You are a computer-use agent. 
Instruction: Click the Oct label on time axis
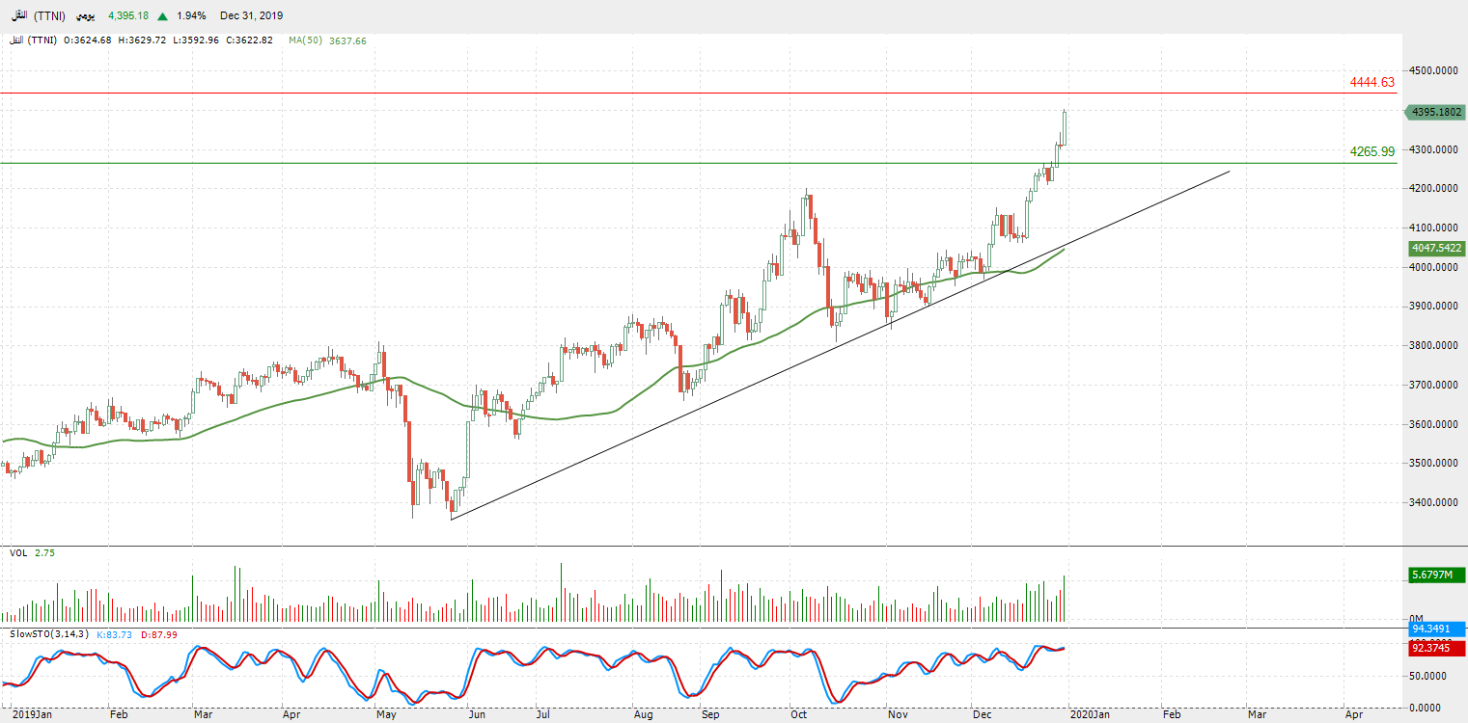pos(798,715)
